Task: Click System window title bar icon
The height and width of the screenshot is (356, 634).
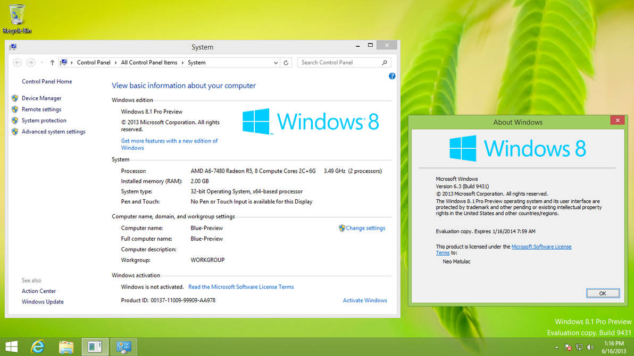Action: tap(13, 47)
